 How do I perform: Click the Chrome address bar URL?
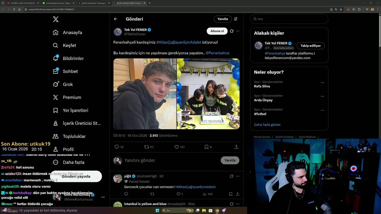click(51, 10)
